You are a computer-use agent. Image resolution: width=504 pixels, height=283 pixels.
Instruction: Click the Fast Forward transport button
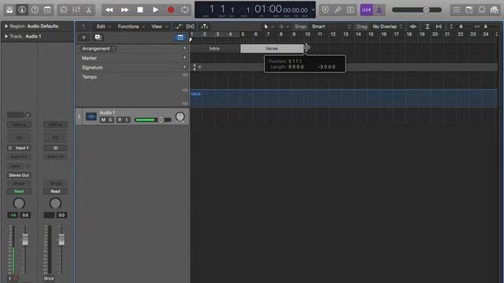point(124,9)
